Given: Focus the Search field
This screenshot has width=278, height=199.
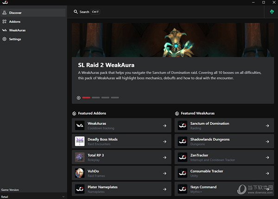Looking at the screenshot, I should pos(87,12).
